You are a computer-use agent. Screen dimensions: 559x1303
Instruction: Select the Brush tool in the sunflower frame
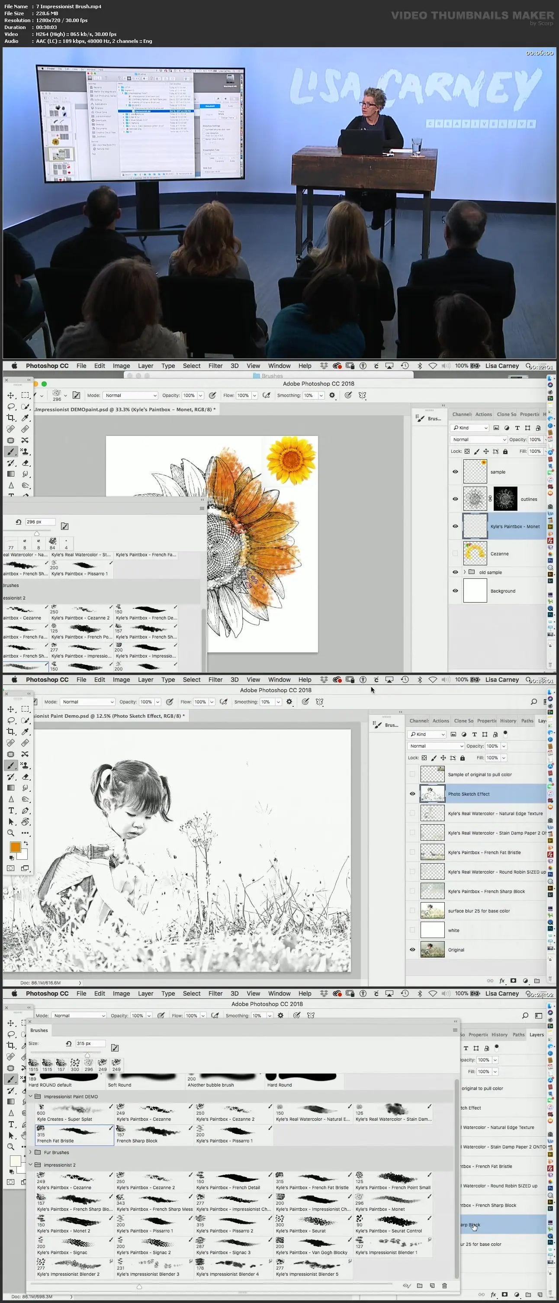[11, 451]
